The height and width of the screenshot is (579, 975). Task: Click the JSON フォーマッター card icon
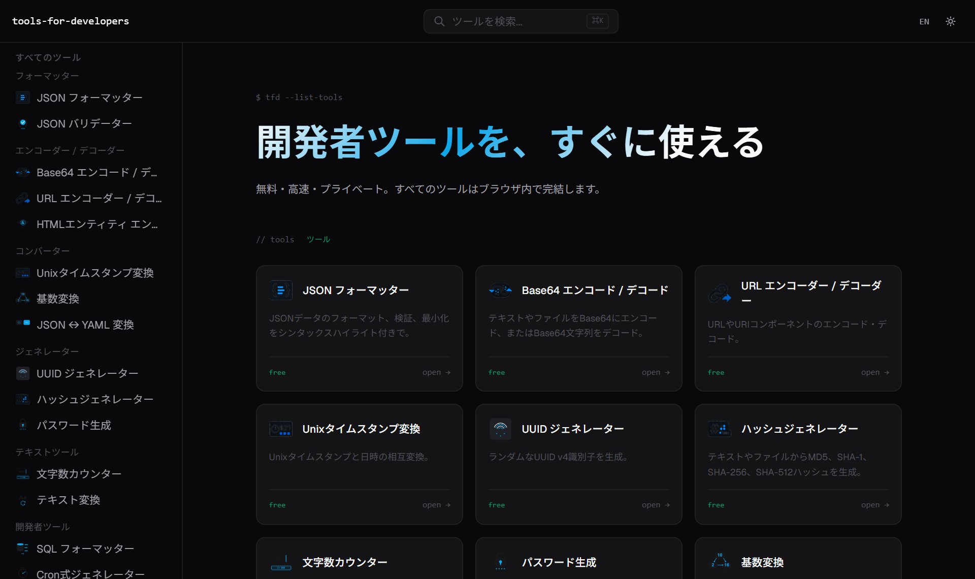coord(281,291)
